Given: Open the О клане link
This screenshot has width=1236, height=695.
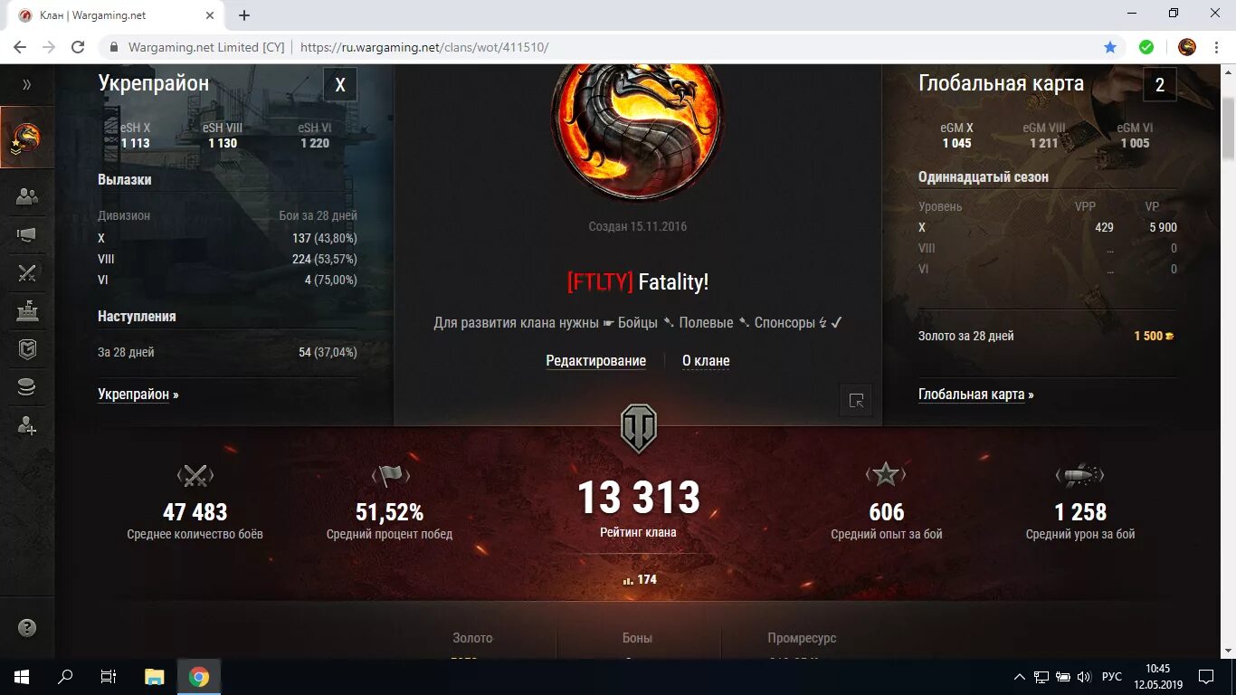Looking at the screenshot, I should point(706,361).
